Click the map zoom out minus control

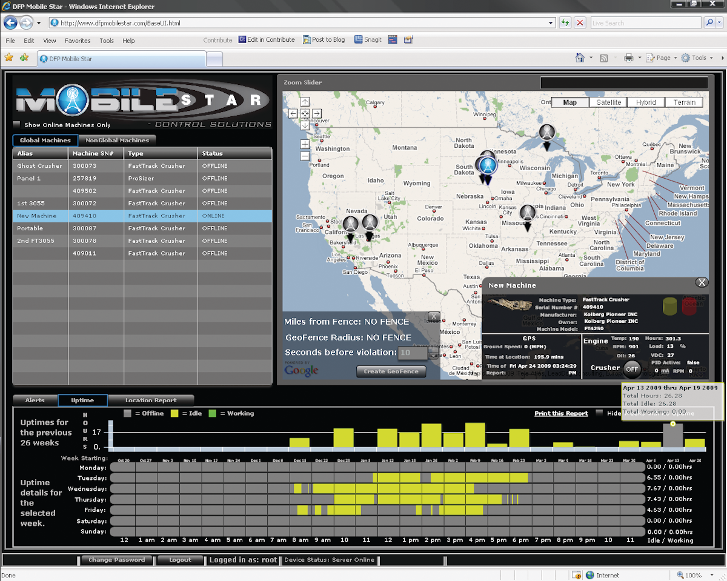tap(304, 156)
